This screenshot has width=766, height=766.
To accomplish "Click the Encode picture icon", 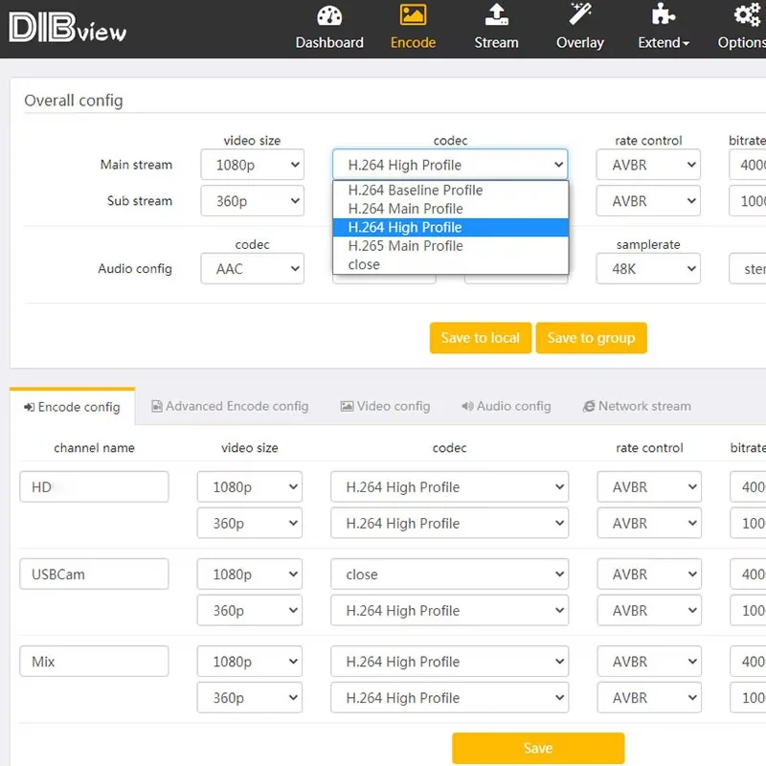I will [413, 15].
